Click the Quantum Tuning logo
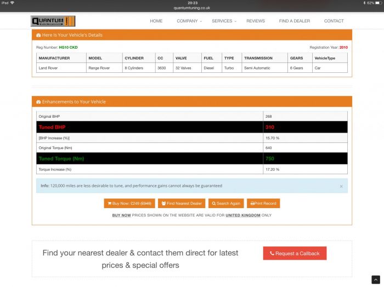The image size is (384, 287). [x=53, y=21]
